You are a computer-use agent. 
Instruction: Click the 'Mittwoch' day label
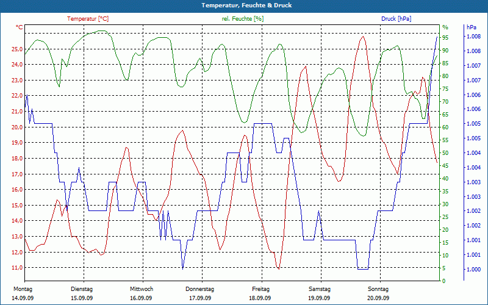pos(142,289)
